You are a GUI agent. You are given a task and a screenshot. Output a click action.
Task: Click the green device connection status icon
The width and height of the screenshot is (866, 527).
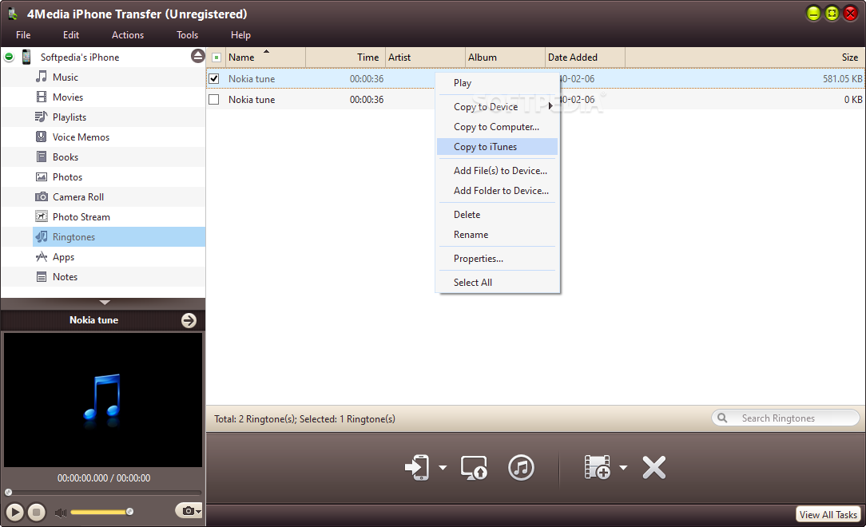(9, 57)
